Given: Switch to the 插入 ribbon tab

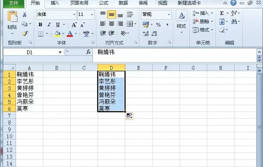Looking at the screenshot, I should click(55, 3).
